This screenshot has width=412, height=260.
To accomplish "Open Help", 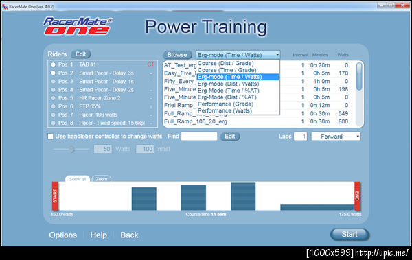I will pyautogui.click(x=98, y=235).
